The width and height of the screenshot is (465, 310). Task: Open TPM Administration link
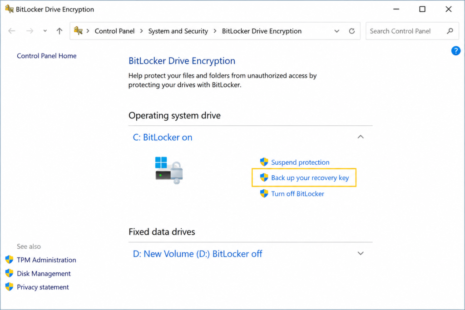pos(46,260)
